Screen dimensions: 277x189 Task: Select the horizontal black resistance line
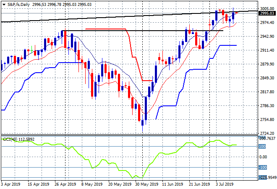[142, 31]
